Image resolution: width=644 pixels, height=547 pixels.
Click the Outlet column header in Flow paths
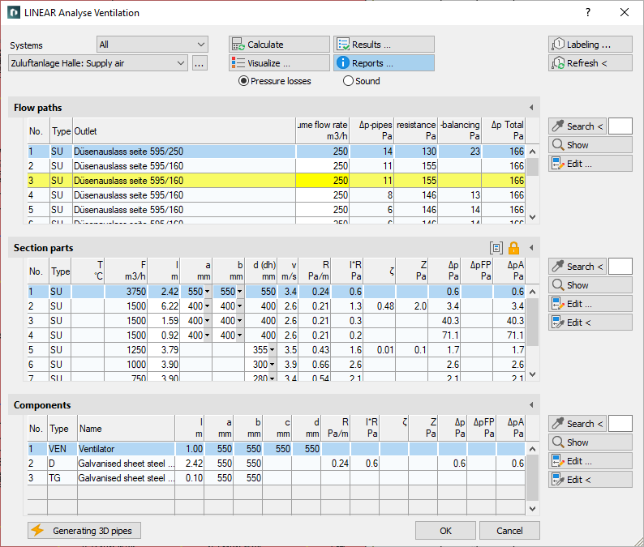[184, 131]
